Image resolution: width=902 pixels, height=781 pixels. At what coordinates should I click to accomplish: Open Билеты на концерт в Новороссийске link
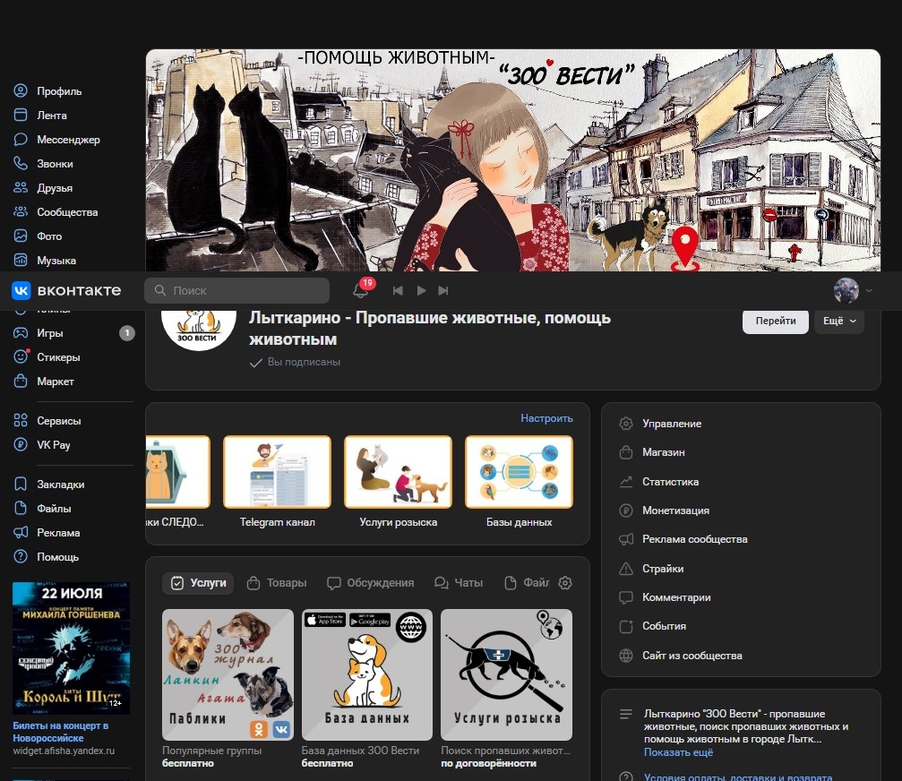pyautogui.click(x=60, y=732)
